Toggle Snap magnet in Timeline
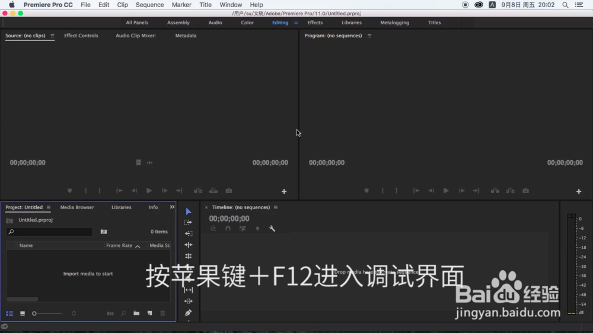 tap(228, 229)
